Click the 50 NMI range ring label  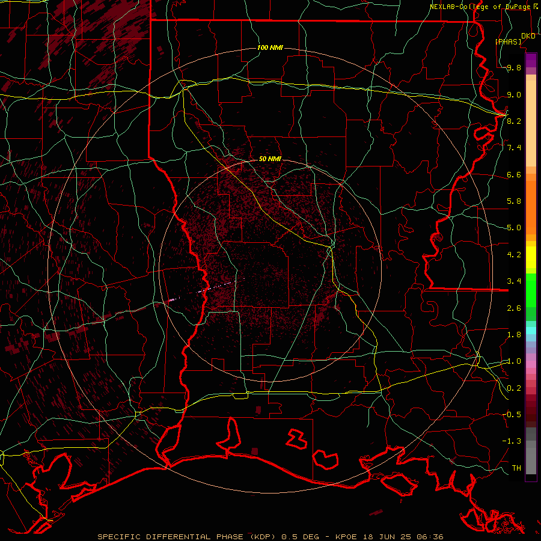pos(270,159)
